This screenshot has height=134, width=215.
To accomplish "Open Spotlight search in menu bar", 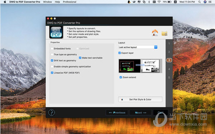I will point(200,2).
